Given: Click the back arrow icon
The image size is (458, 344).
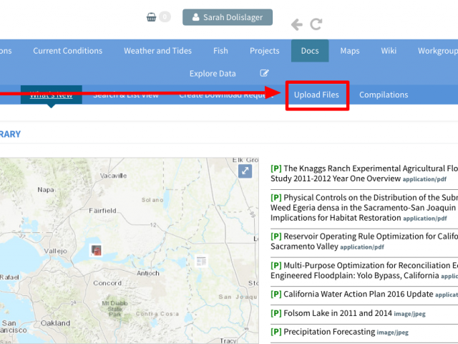Looking at the screenshot, I should (297, 25).
